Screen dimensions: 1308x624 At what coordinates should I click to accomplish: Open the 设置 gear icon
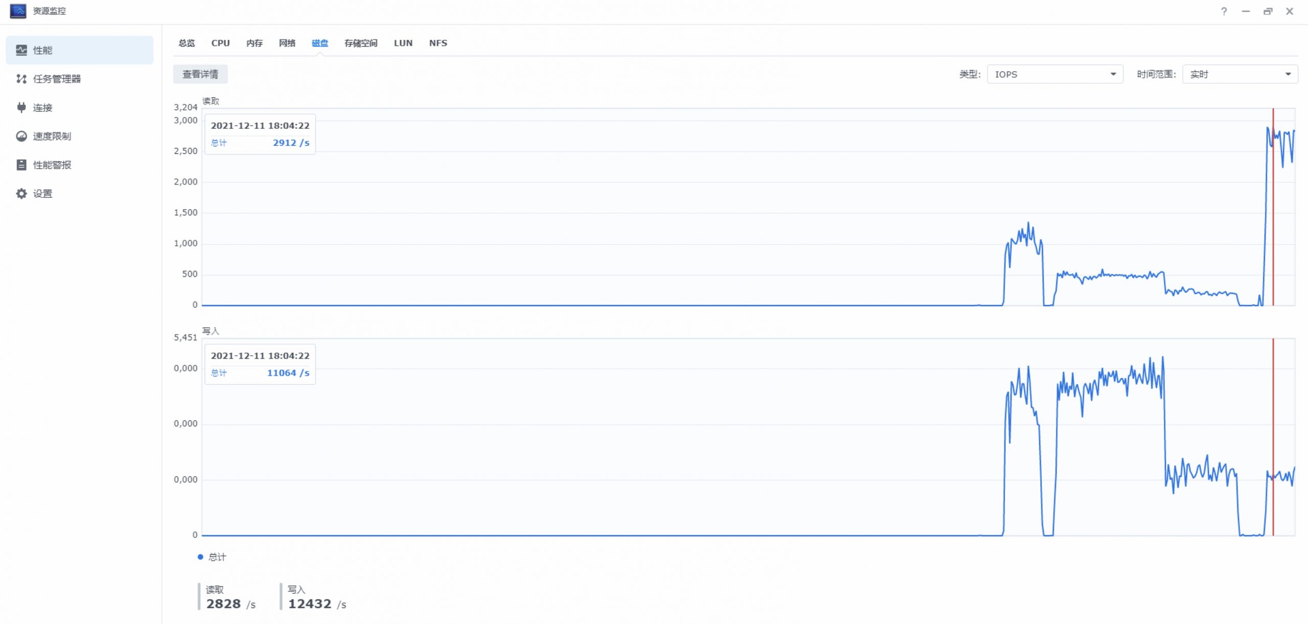(x=21, y=193)
